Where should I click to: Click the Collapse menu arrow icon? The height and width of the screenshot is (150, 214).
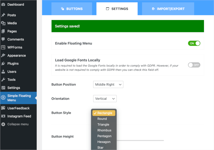(x=3, y=124)
